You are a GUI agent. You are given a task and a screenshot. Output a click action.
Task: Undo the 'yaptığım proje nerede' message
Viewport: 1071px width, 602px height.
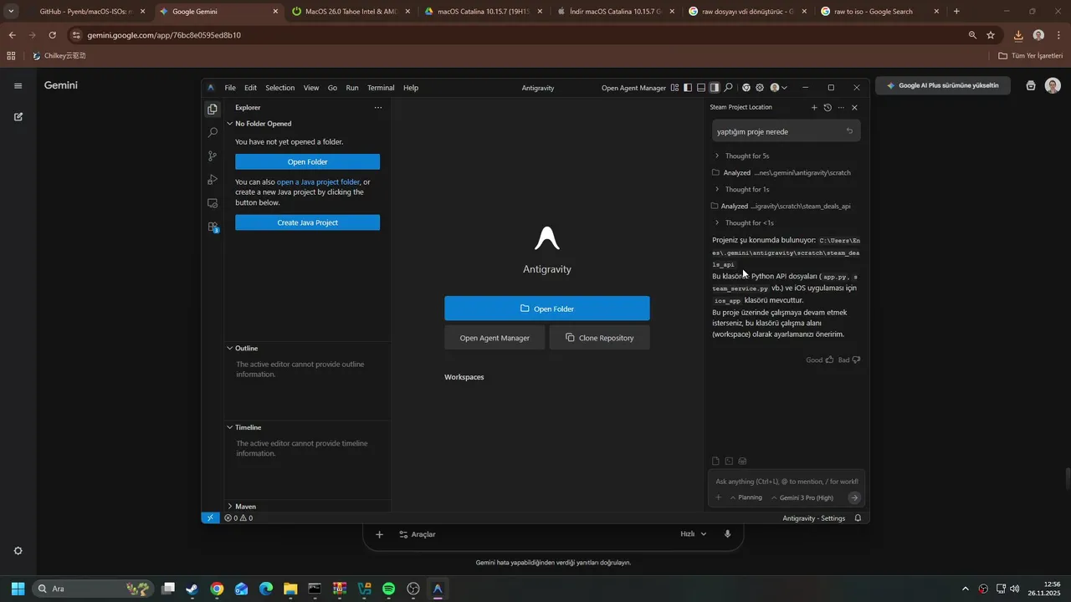pos(849,131)
